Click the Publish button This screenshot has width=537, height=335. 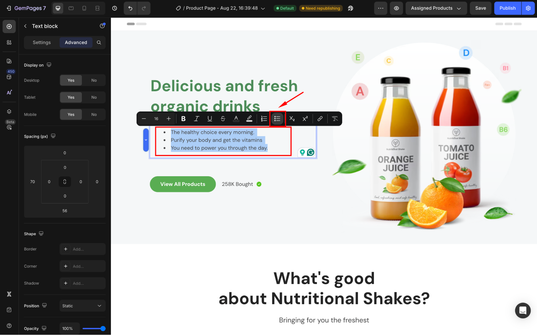point(507,8)
